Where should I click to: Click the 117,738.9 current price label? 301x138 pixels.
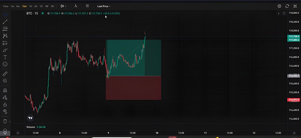[294, 37]
